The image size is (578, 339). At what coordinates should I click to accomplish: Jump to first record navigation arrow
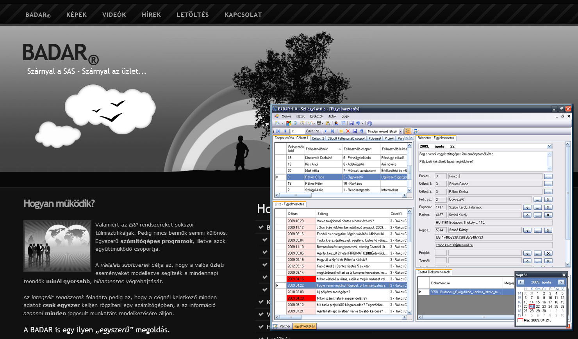click(278, 131)
